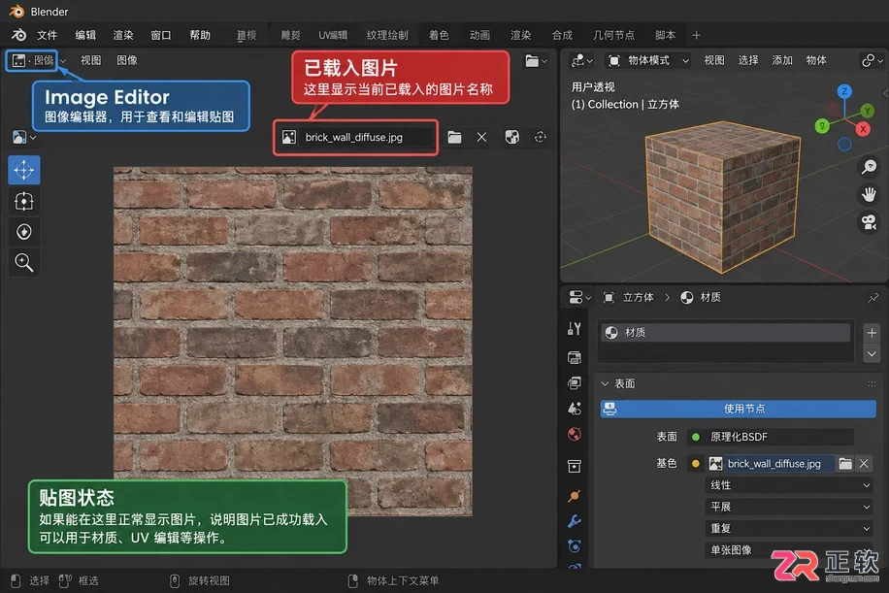
Task: Open the Scene properties tab with cone icon
Action: (575, 409)
